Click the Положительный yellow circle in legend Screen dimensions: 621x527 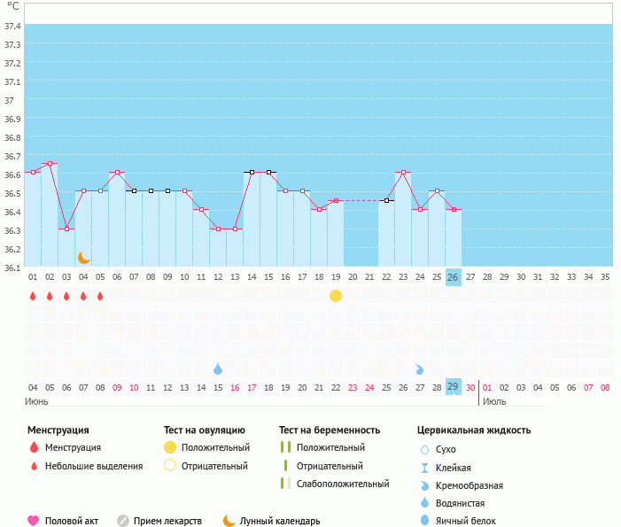coord(170,447)
